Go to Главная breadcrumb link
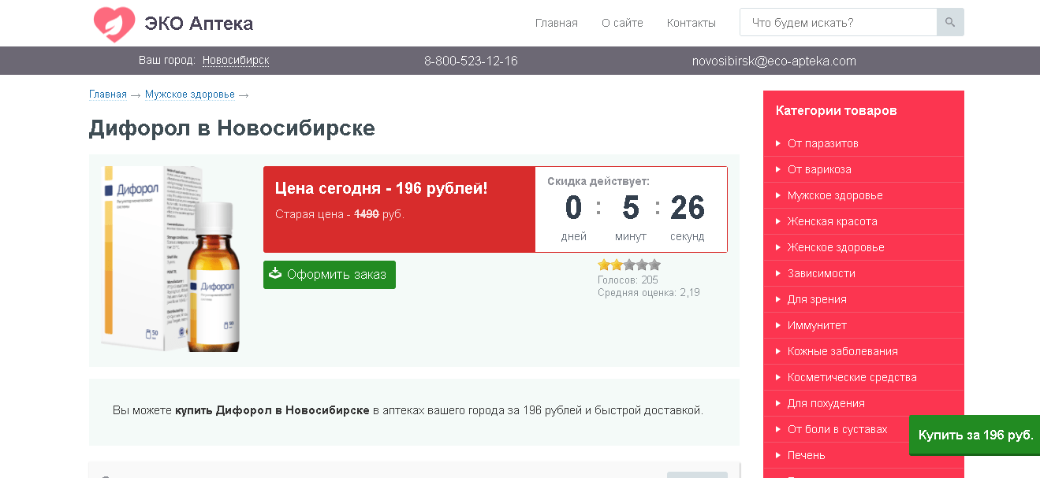Viewport: 1040px width, 478px height. pos(108,94)
